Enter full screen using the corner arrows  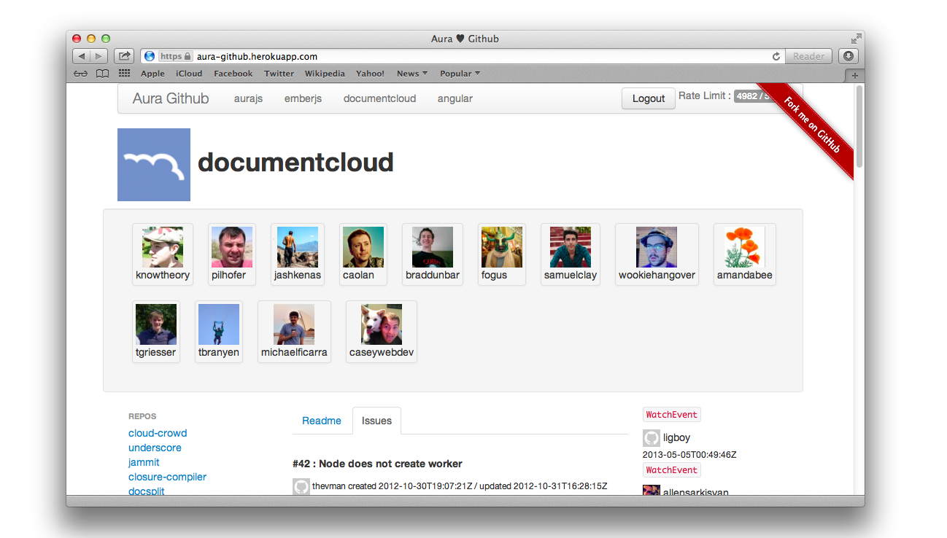pos(857,39)
